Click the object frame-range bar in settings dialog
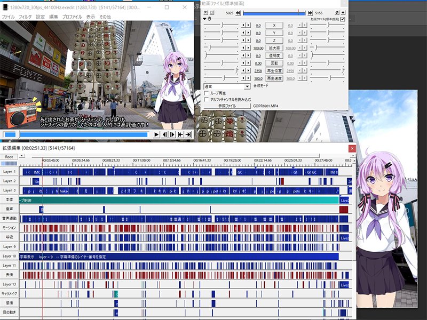Screen dimensions: 427x320 point(274,13)
